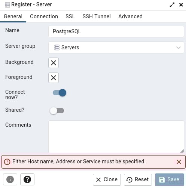Image resolution: width=186 pixels, height=188 pixels.
Task: Open the Servers combo box
Action: click(x=116, y=47)
